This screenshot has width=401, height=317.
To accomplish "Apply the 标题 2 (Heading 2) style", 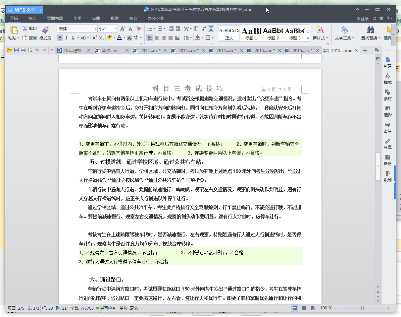I will [273, 33].
